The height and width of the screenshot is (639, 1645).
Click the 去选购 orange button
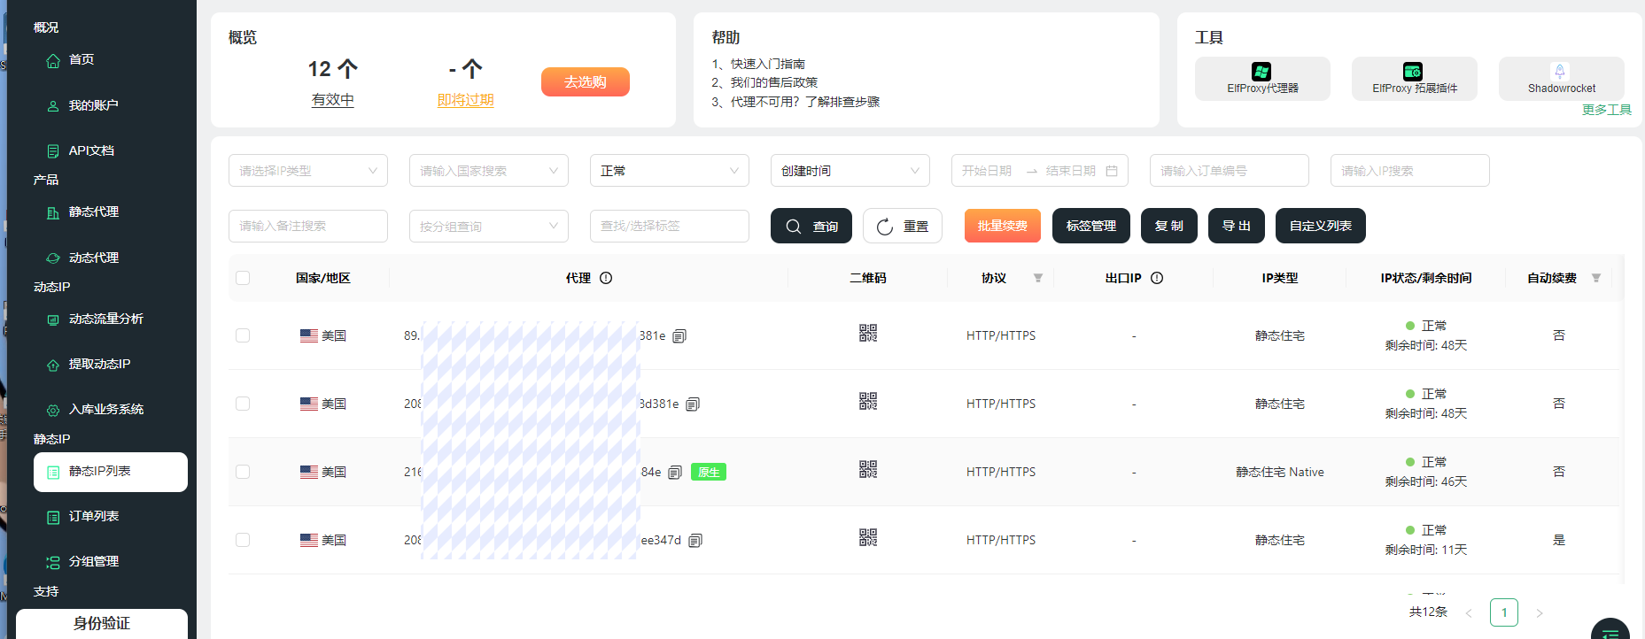585,82
